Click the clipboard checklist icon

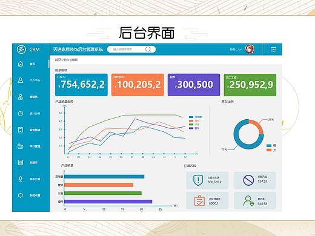(199, 201)
